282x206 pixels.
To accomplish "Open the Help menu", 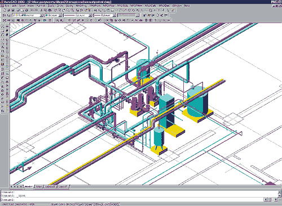I will (x=187, y=6).
